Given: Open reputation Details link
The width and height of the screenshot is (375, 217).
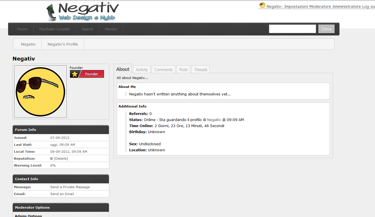Looking at the screenshot, I should pyautogui.click(x=61, y=158).
